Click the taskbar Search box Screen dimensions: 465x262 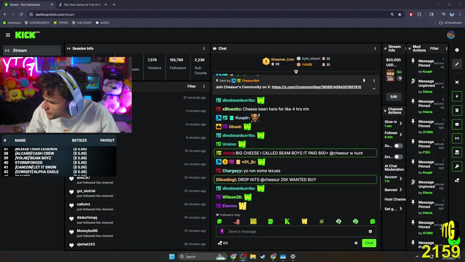pos(202,257)
